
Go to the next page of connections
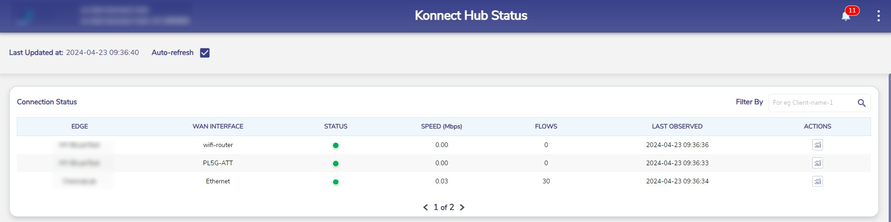click(x=462, y=208)
